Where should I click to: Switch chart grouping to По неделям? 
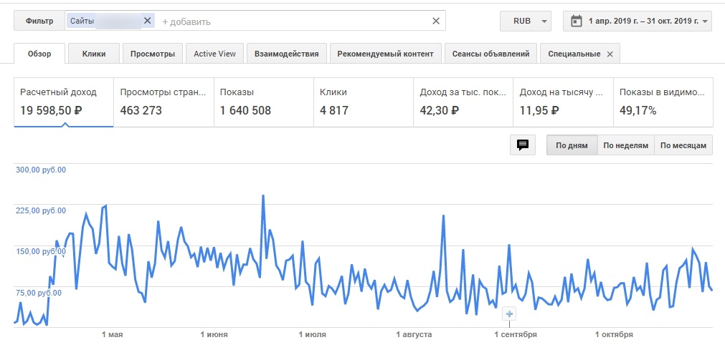(x=626, y=145)
